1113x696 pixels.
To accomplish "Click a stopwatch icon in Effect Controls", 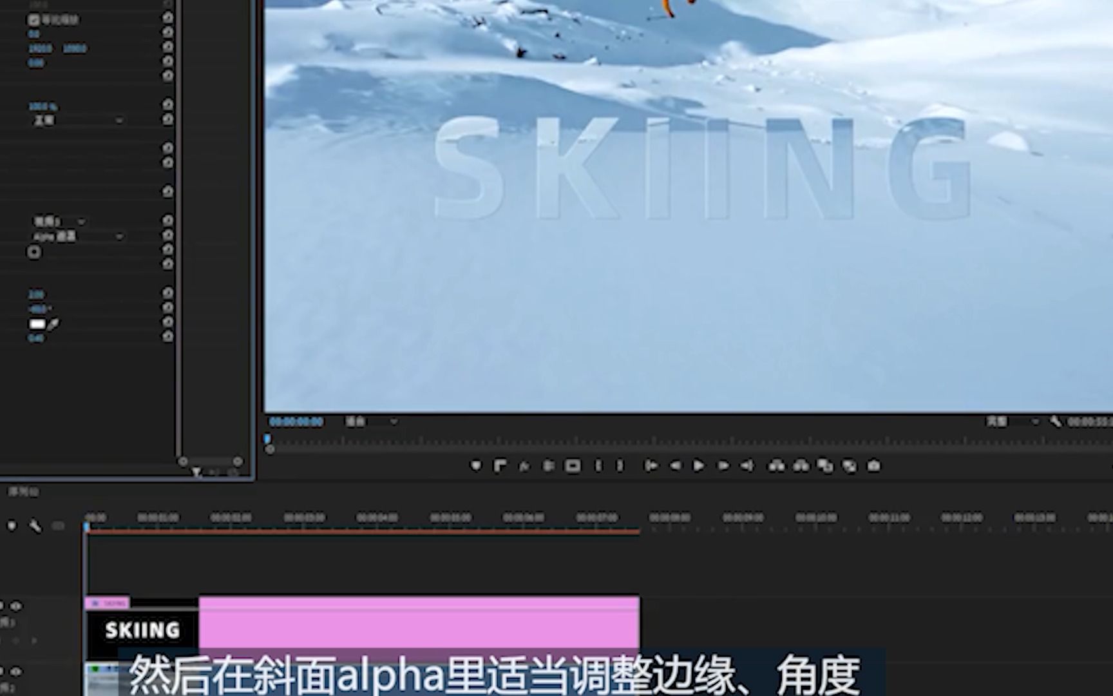I will pyautogui.click(x=166, y=19).
